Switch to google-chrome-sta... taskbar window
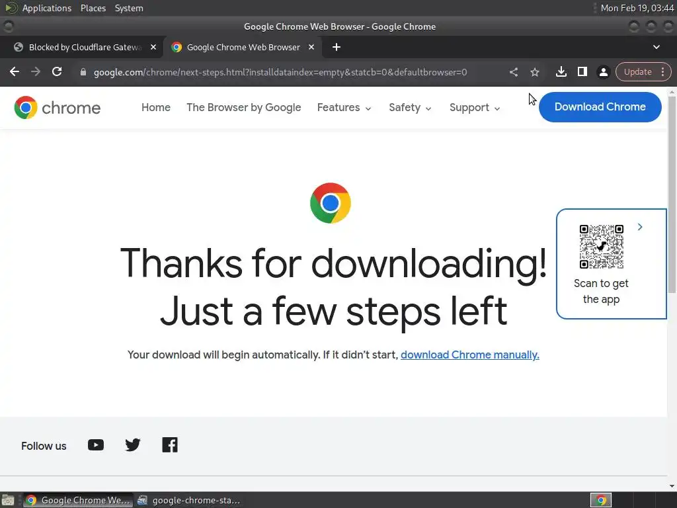Viewport: 677px width, 508px height. pos(188,500)
